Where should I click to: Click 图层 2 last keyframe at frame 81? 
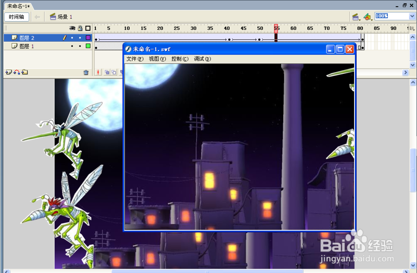362,40
